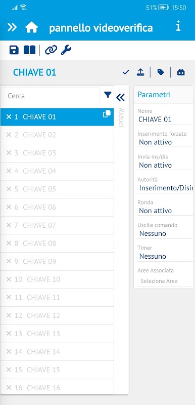Click the checkmark confirm icon
This screenshot has width=195, height=405.
click(126, 72)
